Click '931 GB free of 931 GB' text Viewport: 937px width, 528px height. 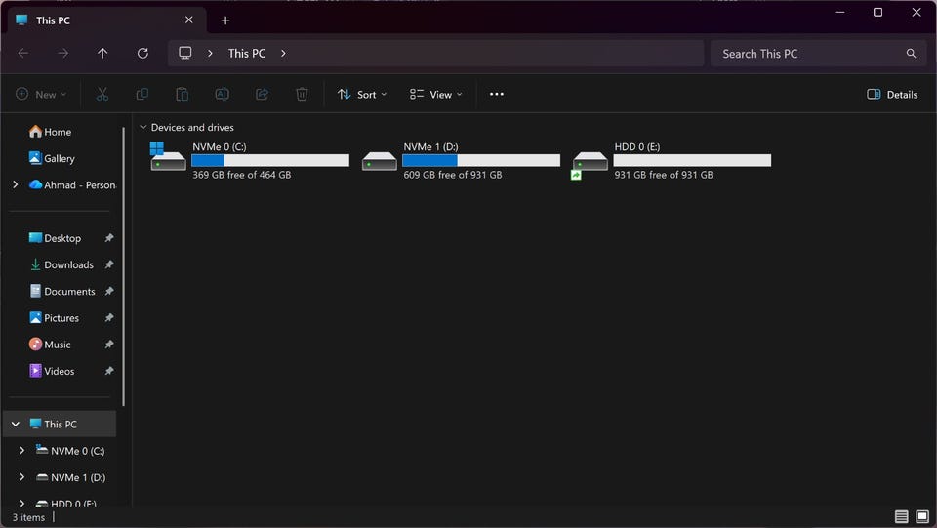pos(664,175)
